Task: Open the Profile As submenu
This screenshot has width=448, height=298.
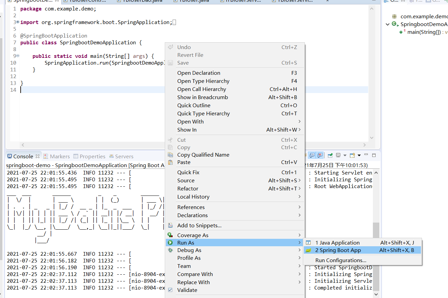Action: click(x=235, y=258)
